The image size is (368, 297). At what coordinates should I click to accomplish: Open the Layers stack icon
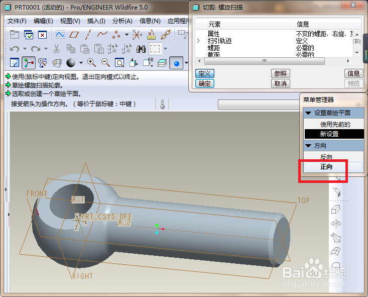pyautogui.click(x=162, y=63)
